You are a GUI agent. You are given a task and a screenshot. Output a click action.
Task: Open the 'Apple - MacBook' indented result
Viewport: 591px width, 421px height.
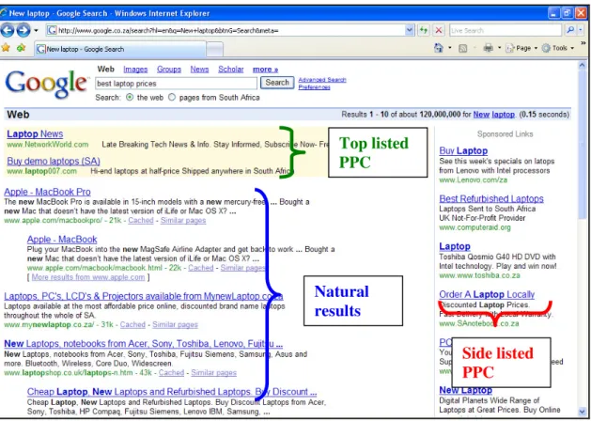(62, 240)
